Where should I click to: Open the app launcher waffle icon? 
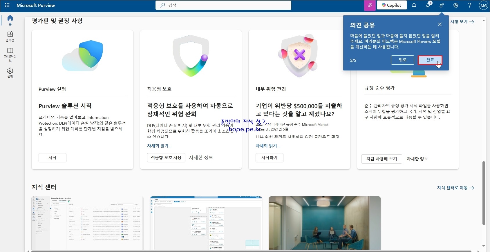pos(7,5)
